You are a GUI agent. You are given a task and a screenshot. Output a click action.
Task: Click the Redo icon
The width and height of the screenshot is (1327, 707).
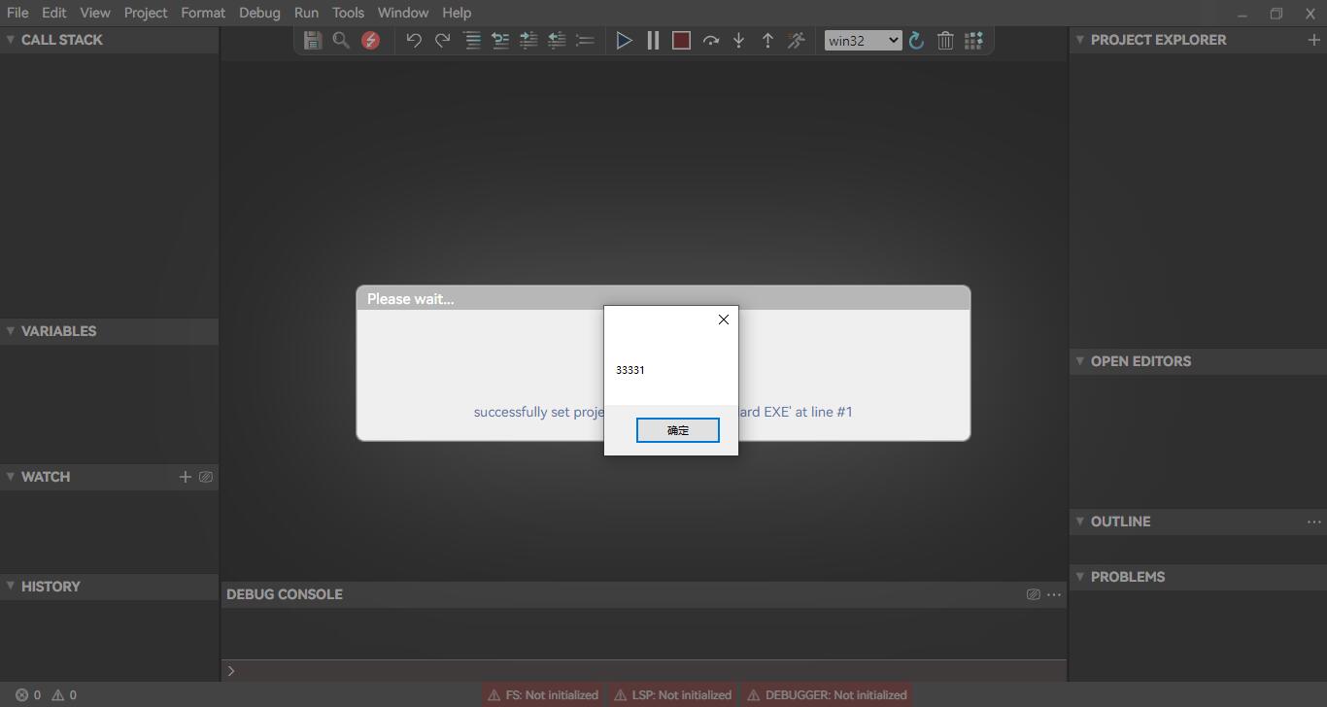pos(442,40)
